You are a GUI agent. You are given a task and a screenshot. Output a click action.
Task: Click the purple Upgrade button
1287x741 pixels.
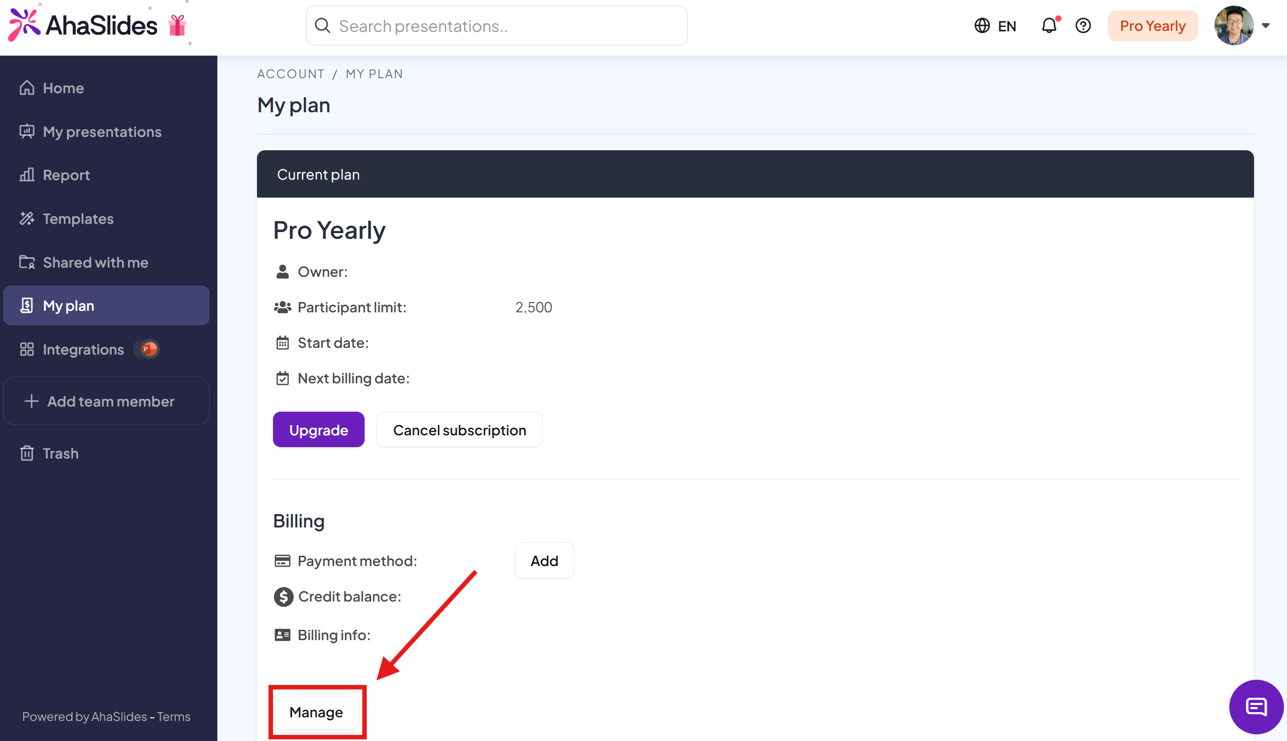tap(318, 430)
